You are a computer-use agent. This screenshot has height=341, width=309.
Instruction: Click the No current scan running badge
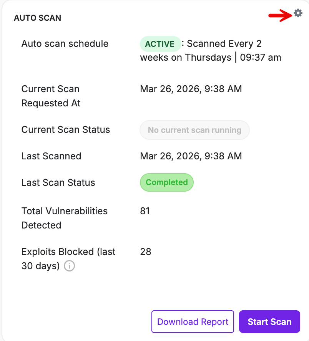pos(194,130)
